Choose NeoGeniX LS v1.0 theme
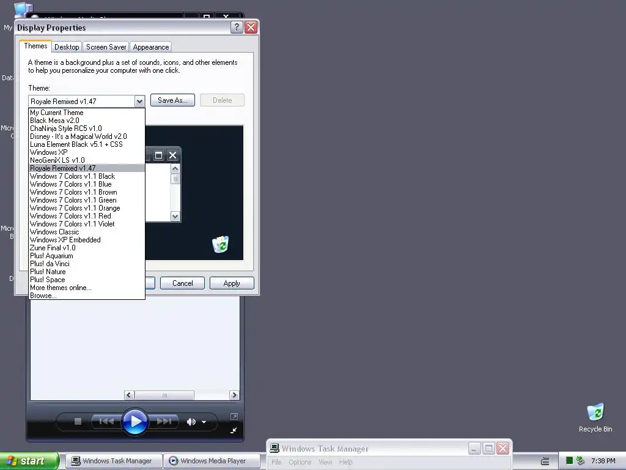The image size is (626, 470). point(87,160)
